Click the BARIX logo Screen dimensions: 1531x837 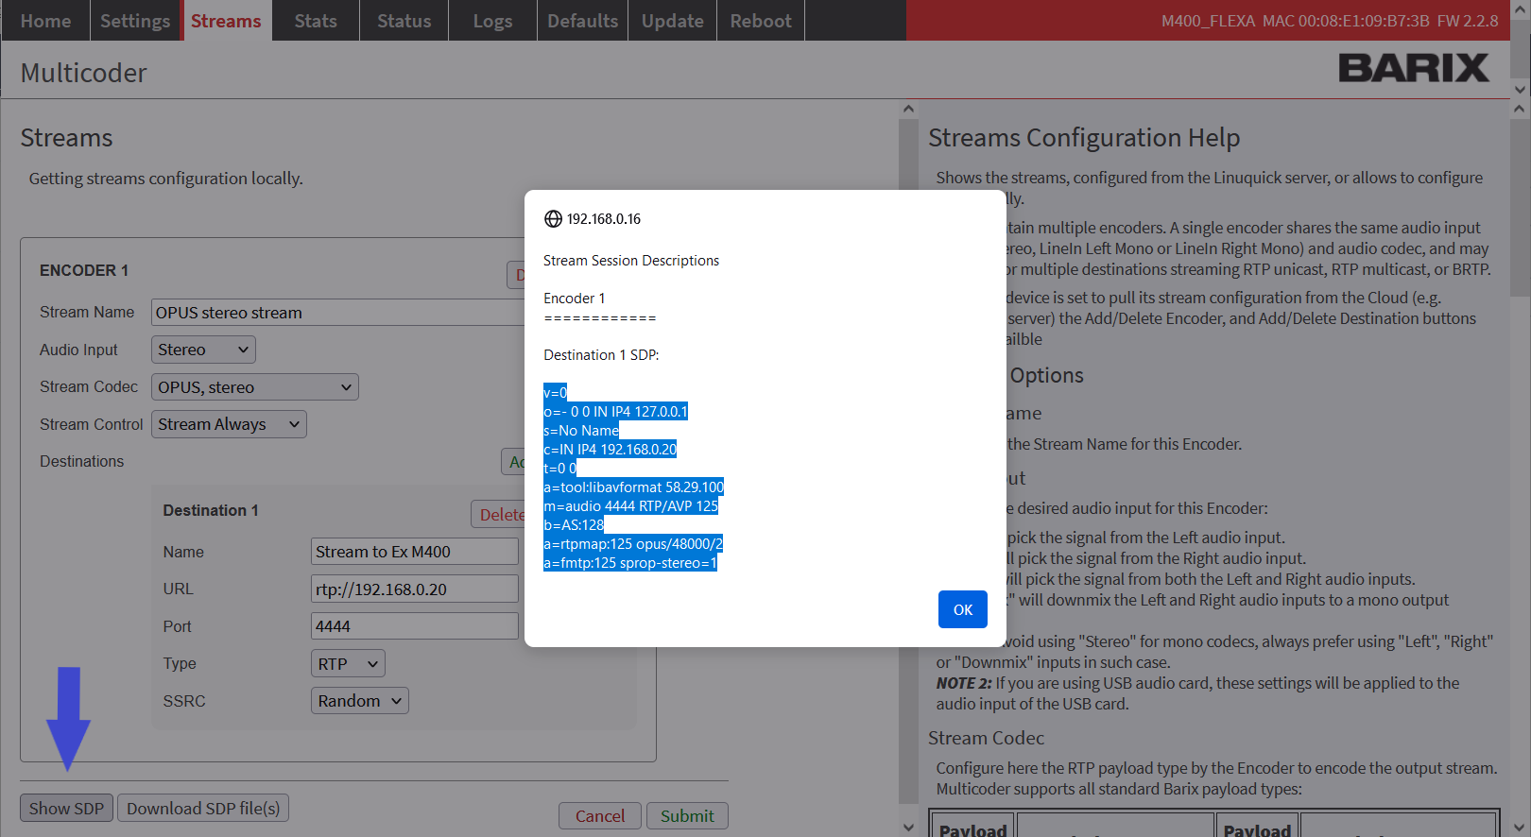pos(1413,68)
